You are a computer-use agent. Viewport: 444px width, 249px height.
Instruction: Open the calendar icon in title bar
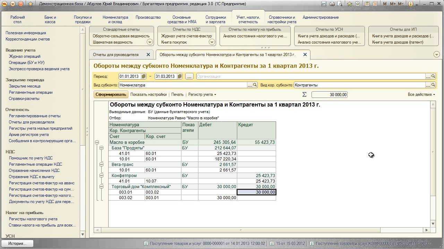point(375,4)
